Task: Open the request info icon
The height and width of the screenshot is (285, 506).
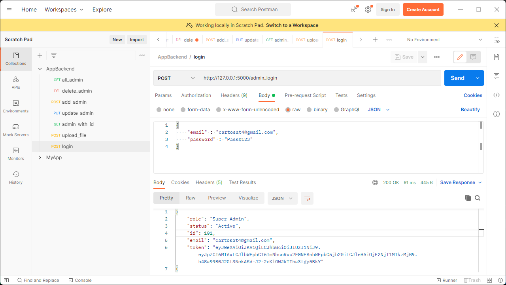Action: point(497,114)
